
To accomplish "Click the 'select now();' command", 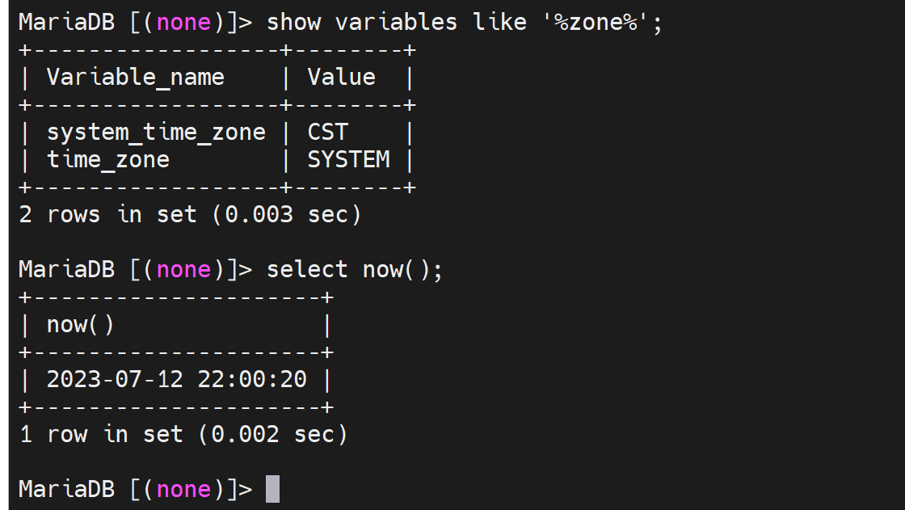I will tap(354, 269).
